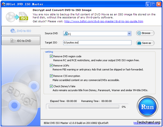Switch to the ISO to DVD tab
This screenshot has height=127, width=163.
pos(21,41)
